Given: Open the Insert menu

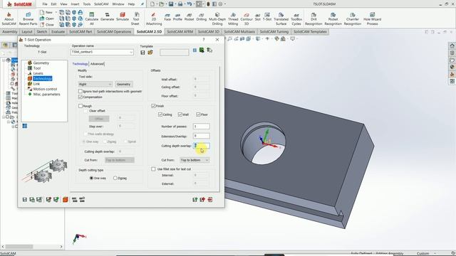Looking at the screenshot, I should (x=75, y=4).
